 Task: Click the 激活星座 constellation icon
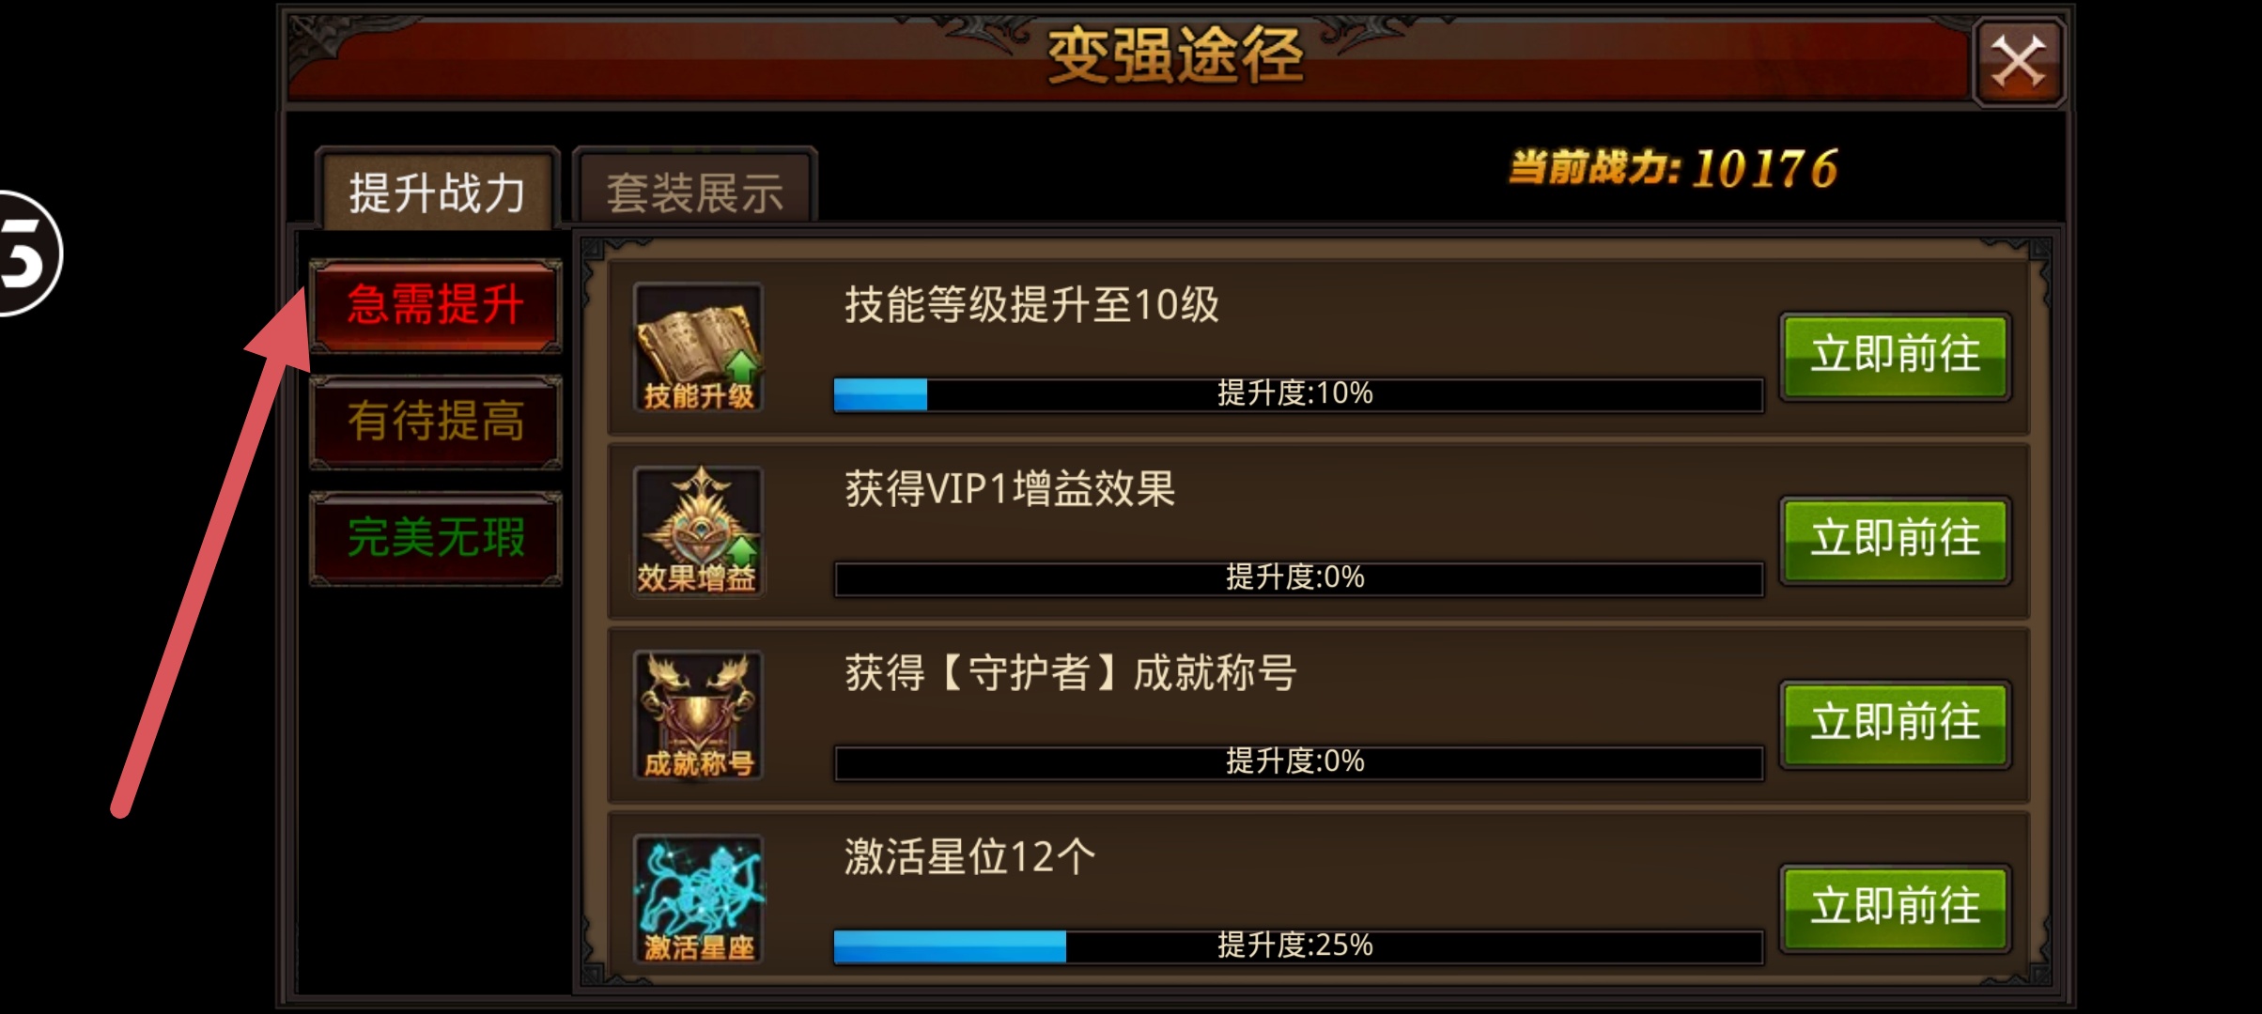[x=698, y=899]
